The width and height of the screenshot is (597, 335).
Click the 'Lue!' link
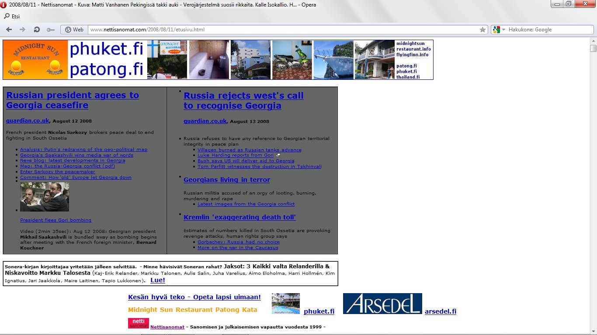click(x=157, y=280)
